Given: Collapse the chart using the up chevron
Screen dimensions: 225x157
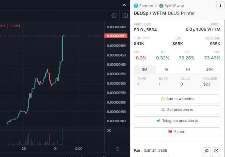Looking at the screenshot, I should (124, 5).
